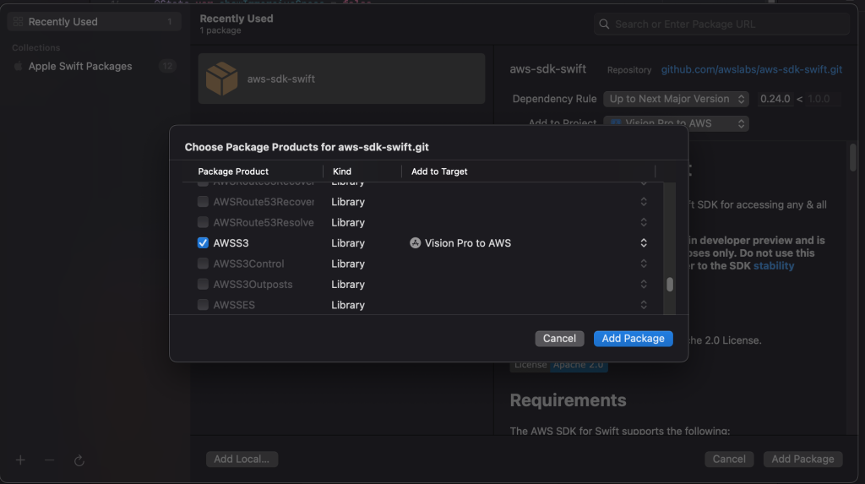Open target dropdown for AWSS3 row
Viewport: 865px width, 484px height.
pyautogui.click(x=643, y=242)
